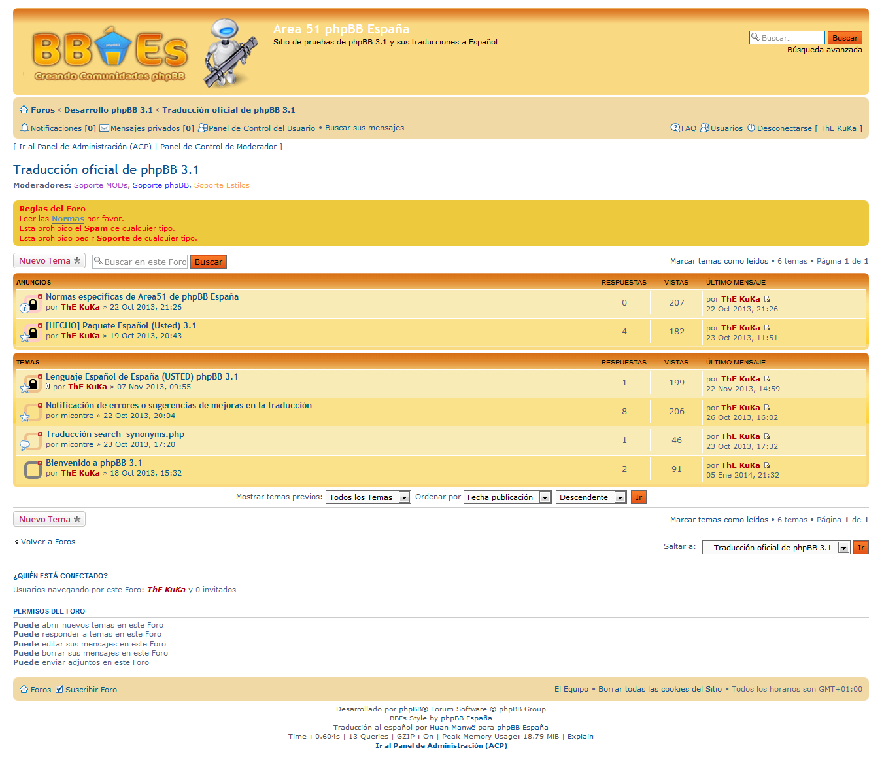Click bottom Marcar temas como leídos link
Image resolution: width=882 pixels, height=761 pixels.
719,520
